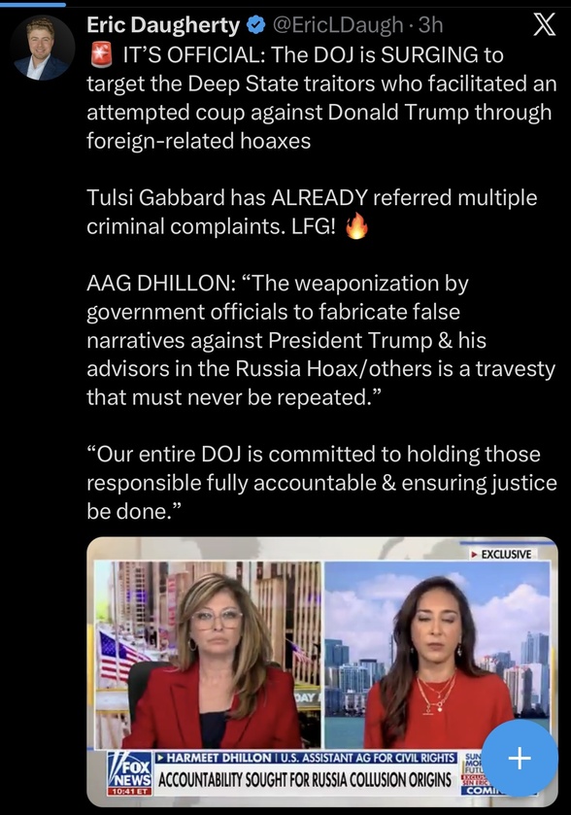Click the "Our entire DOJ" quote text

coord(321,483)
